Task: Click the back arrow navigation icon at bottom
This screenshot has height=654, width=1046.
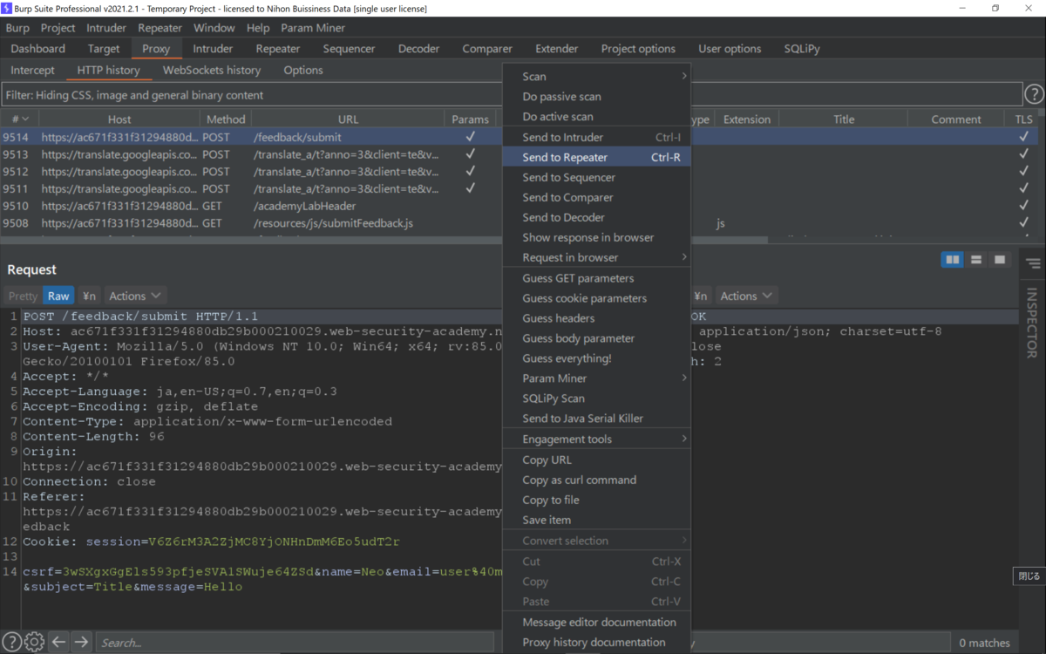Action: [58, 641]
